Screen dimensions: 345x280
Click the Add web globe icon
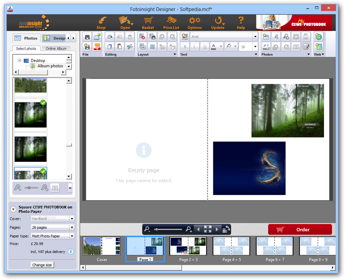coord(319,37)
